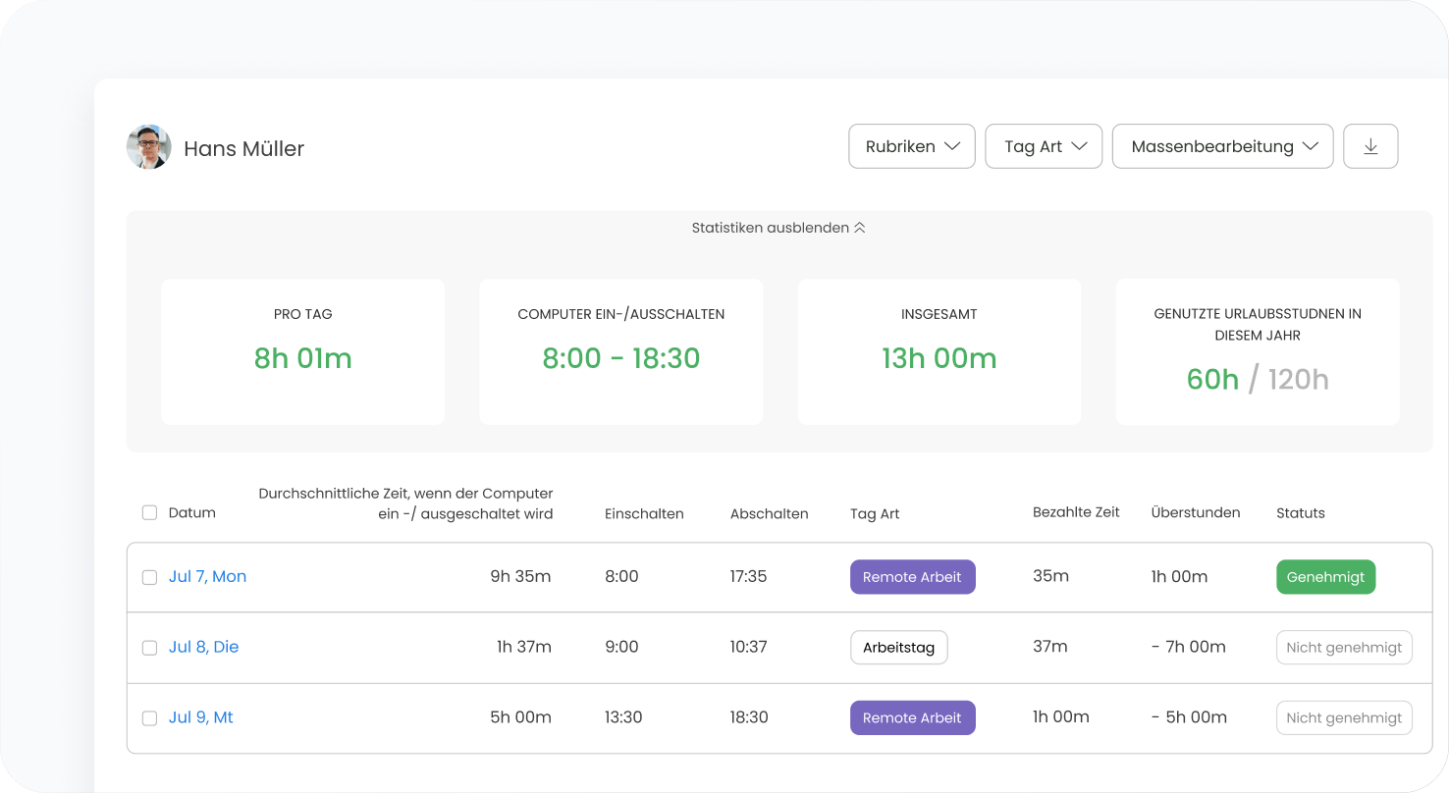Expand the Tag Art dropdown
This screenshot has width=1449, height=793.
click(x=1044, y=146)
